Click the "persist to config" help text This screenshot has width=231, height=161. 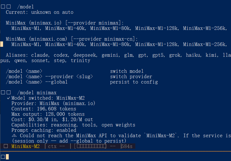[x=134, y=82]
